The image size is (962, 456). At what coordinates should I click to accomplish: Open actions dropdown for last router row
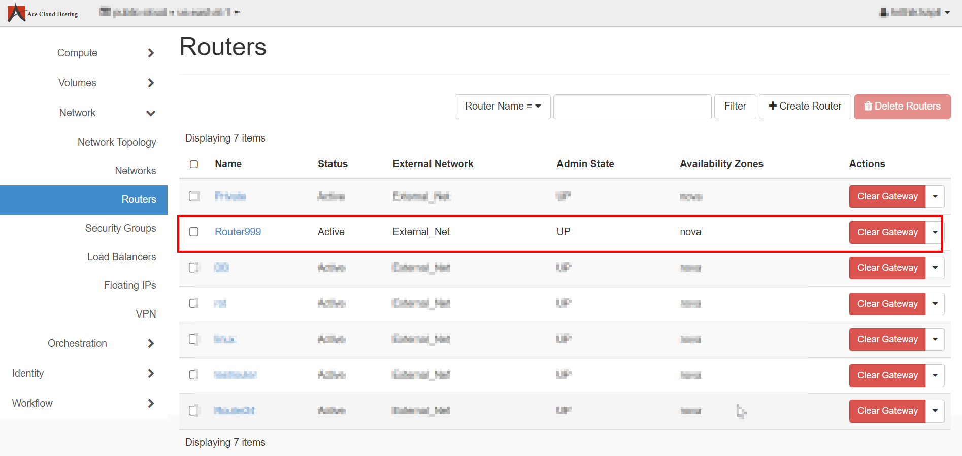935,411
